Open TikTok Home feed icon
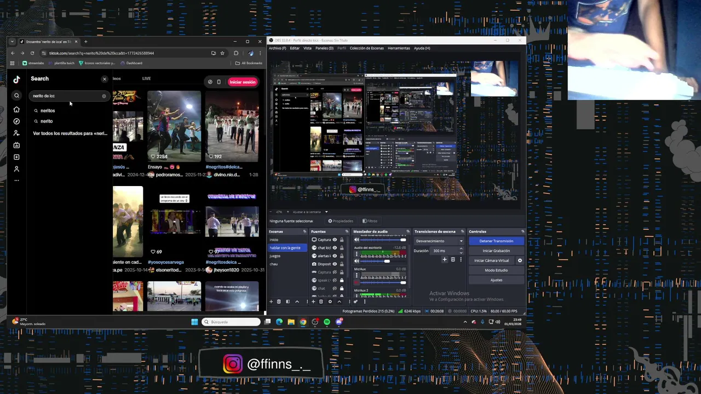 [x=16, y=109]
